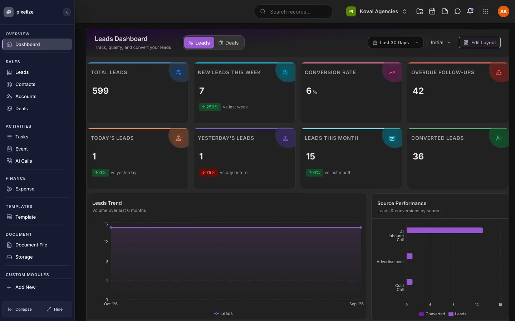Click the AI Inbound Call bar
Viewport: 515px width, 321px height.
tap(445, 230)
